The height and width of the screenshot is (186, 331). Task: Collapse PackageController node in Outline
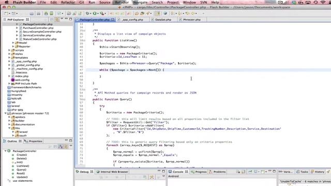click(6, 151)
